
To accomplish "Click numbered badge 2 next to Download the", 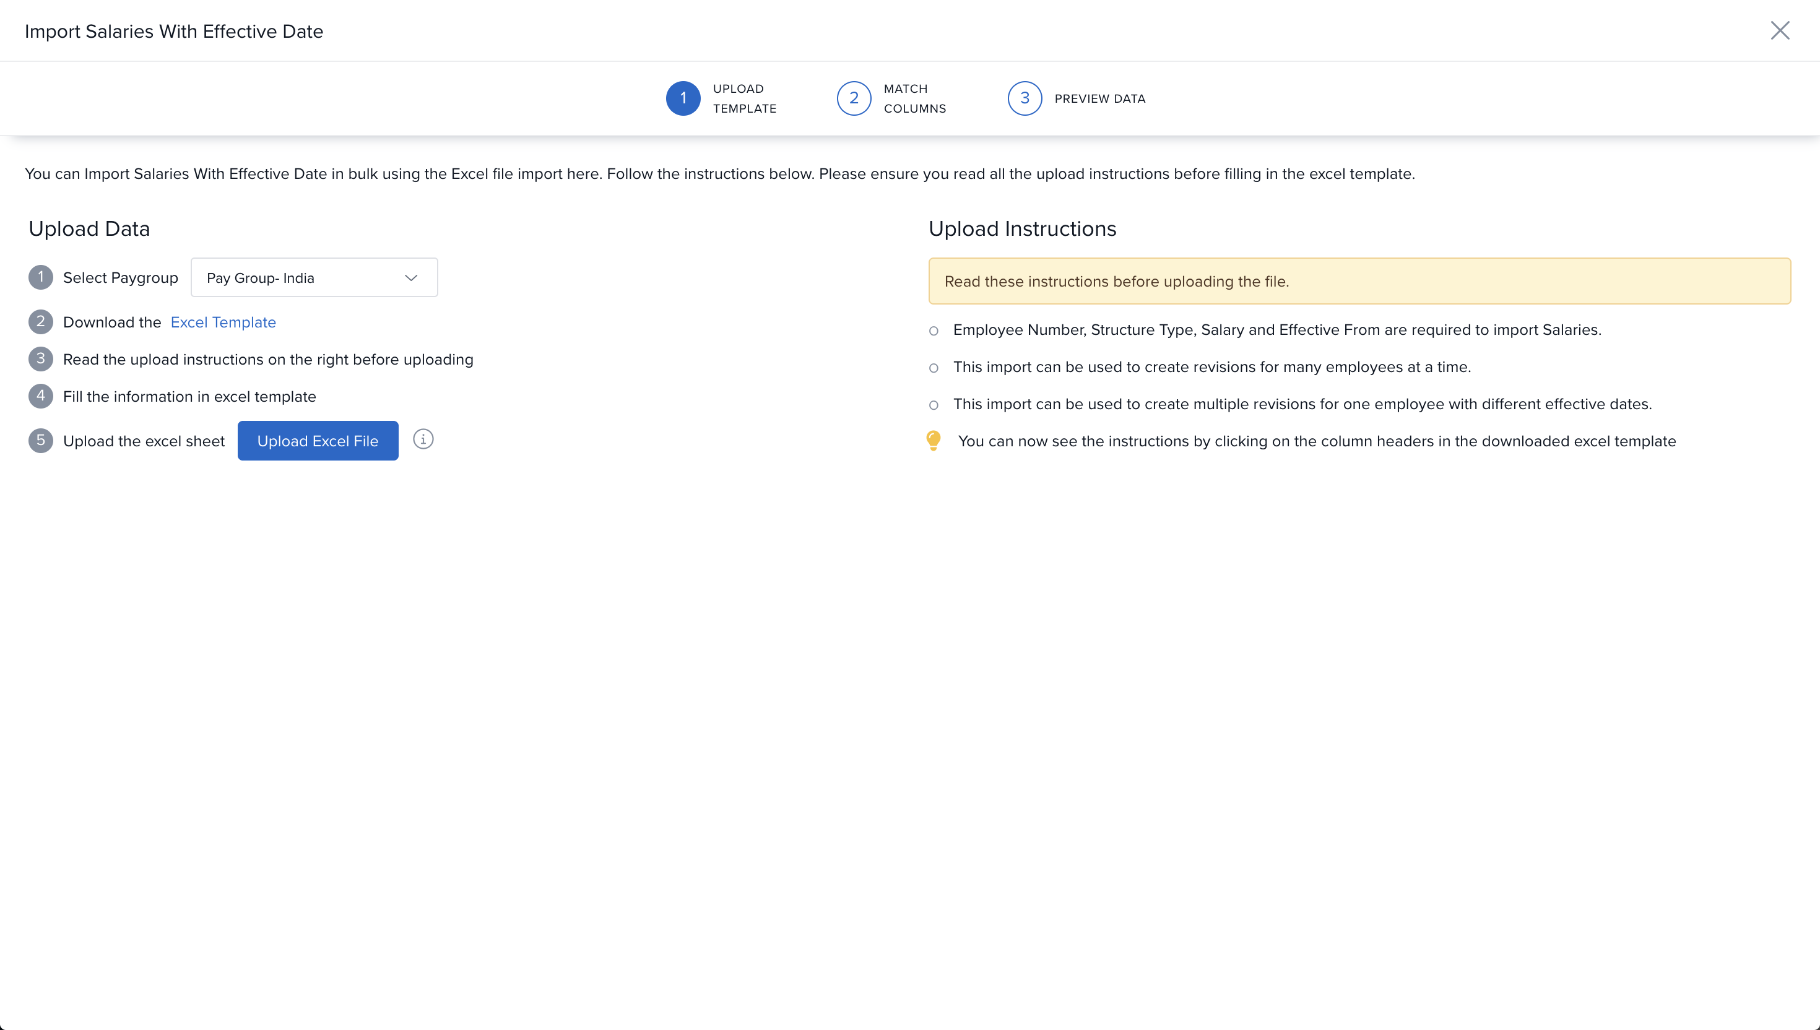I will click(x=40, y=322).
